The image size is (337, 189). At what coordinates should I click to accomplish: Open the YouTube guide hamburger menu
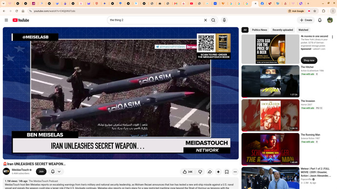6,20
